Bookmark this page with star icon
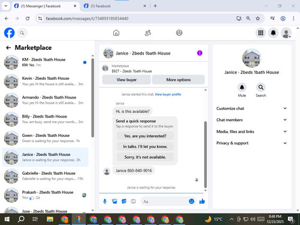Image resolution: width=300 pixels, height=225 pixels. (x=257, y=19)
